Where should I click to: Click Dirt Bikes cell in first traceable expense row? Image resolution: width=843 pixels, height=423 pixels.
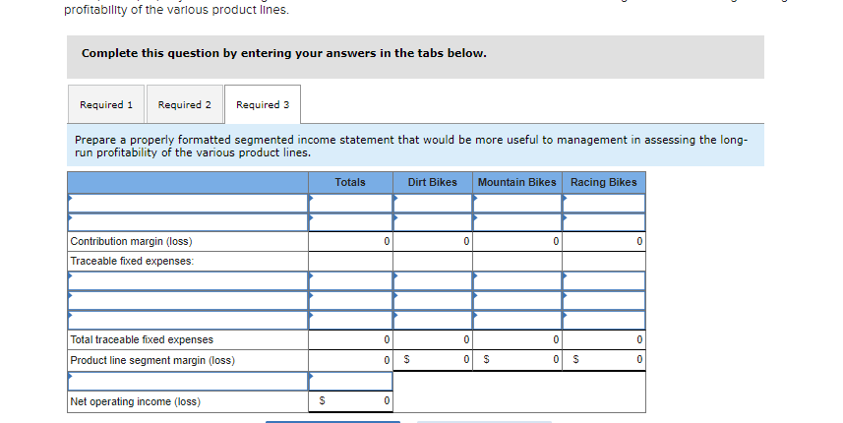[x=433, y=280]
